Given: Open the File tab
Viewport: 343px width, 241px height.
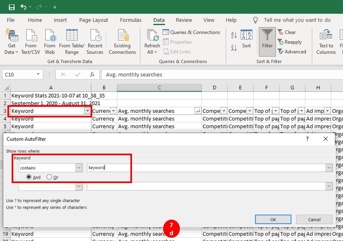Looking at the screenshot, I should (10, 20).
